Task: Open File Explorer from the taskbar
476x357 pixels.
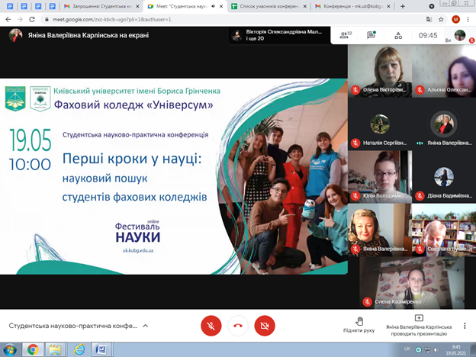Action: tap(55, 349)
